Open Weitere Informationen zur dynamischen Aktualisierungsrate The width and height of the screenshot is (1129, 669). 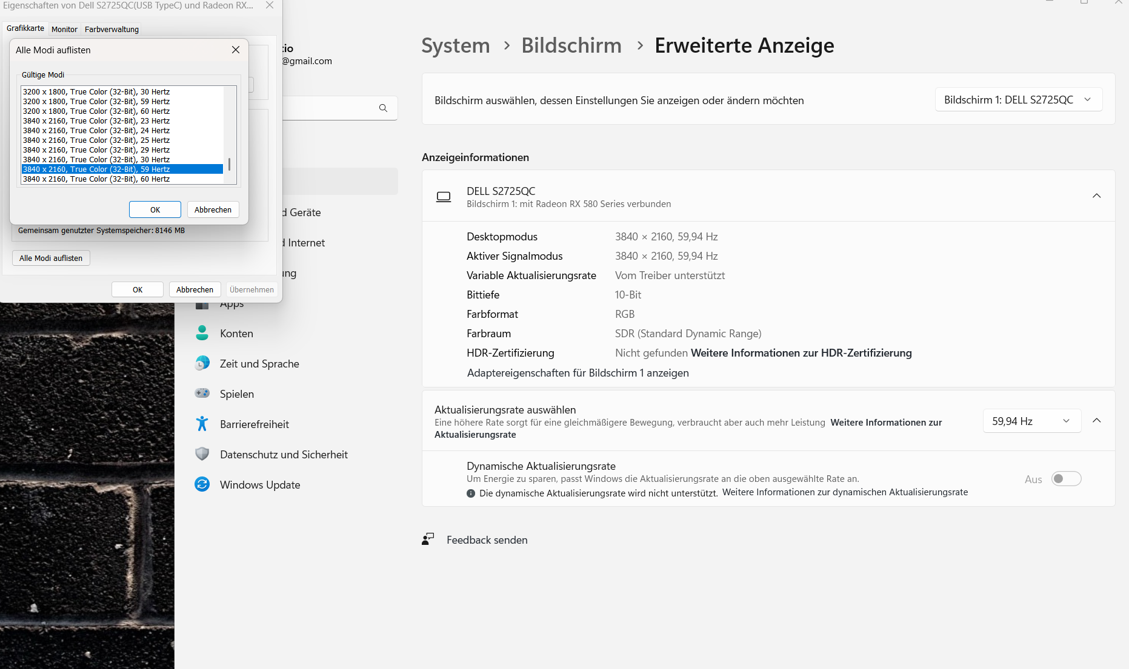(845, 492)
